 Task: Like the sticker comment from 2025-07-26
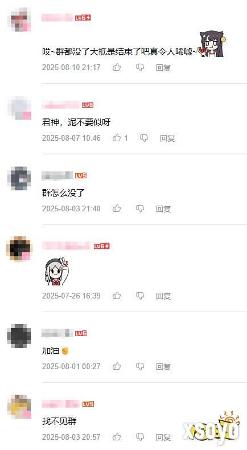117,296
